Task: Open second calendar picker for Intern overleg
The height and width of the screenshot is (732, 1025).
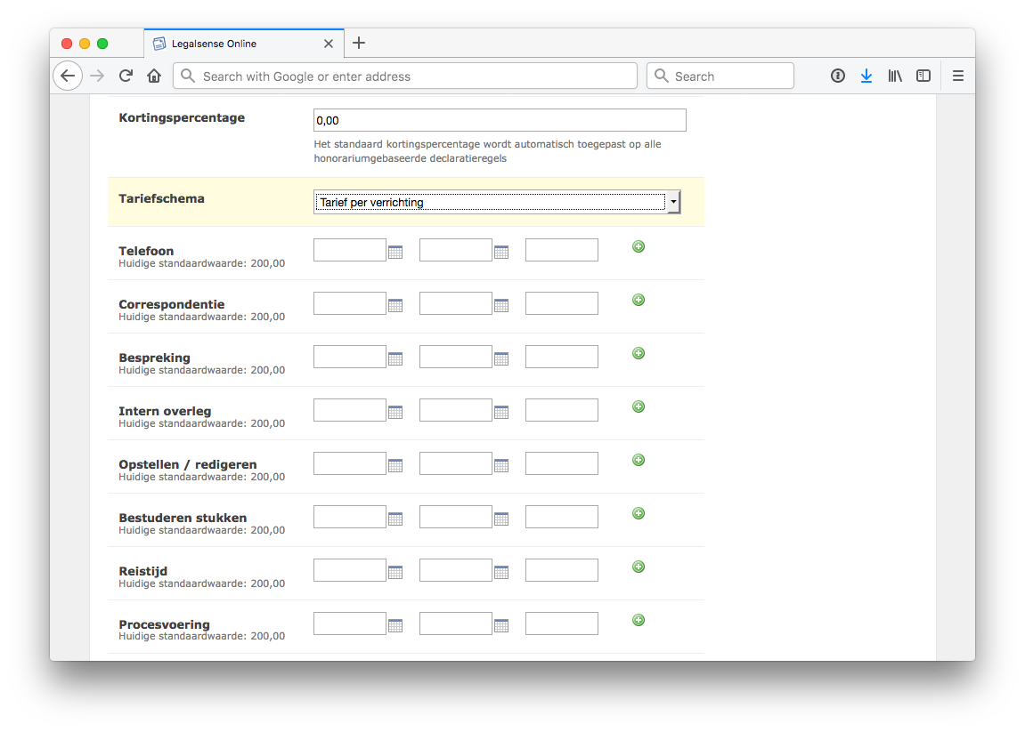Action: (501, 412)
